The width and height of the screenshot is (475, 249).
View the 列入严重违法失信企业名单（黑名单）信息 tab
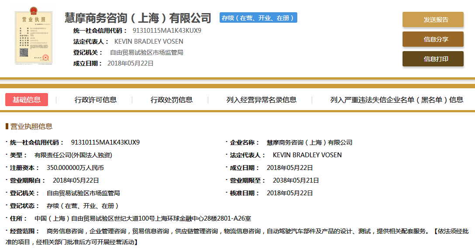(x=396, y=100)
